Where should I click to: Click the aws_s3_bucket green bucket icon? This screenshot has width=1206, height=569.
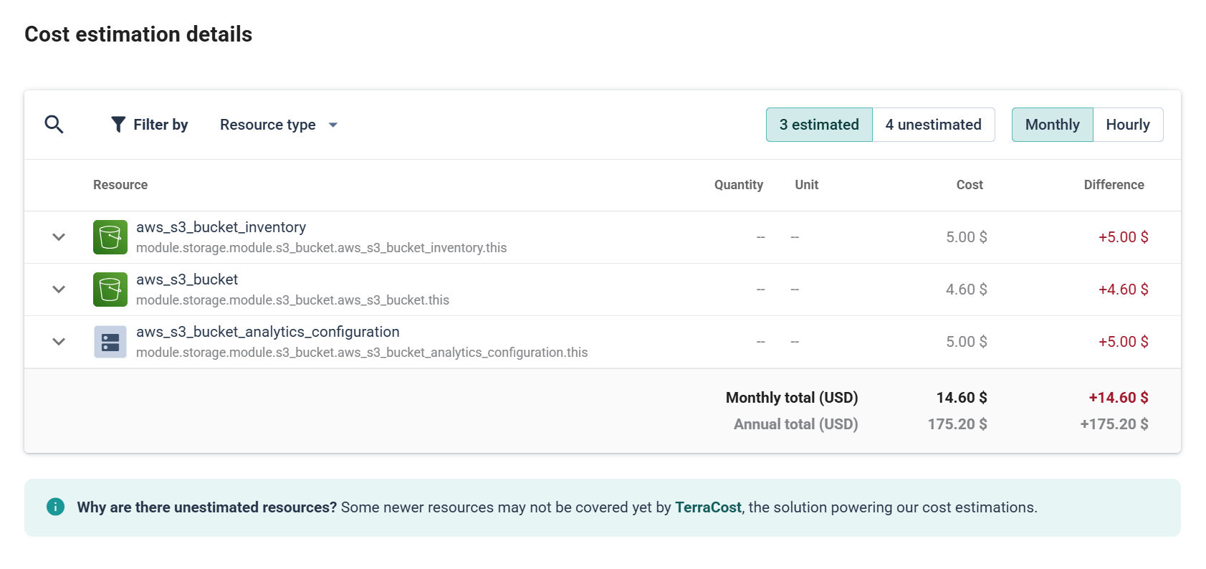point(110,290)
